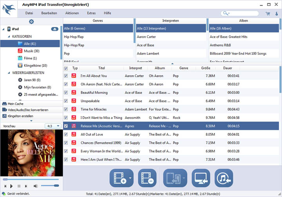This screenshot has height=197, width=282.
Task: Click the song list vertical scrollbar
Action: click(280, 80)
